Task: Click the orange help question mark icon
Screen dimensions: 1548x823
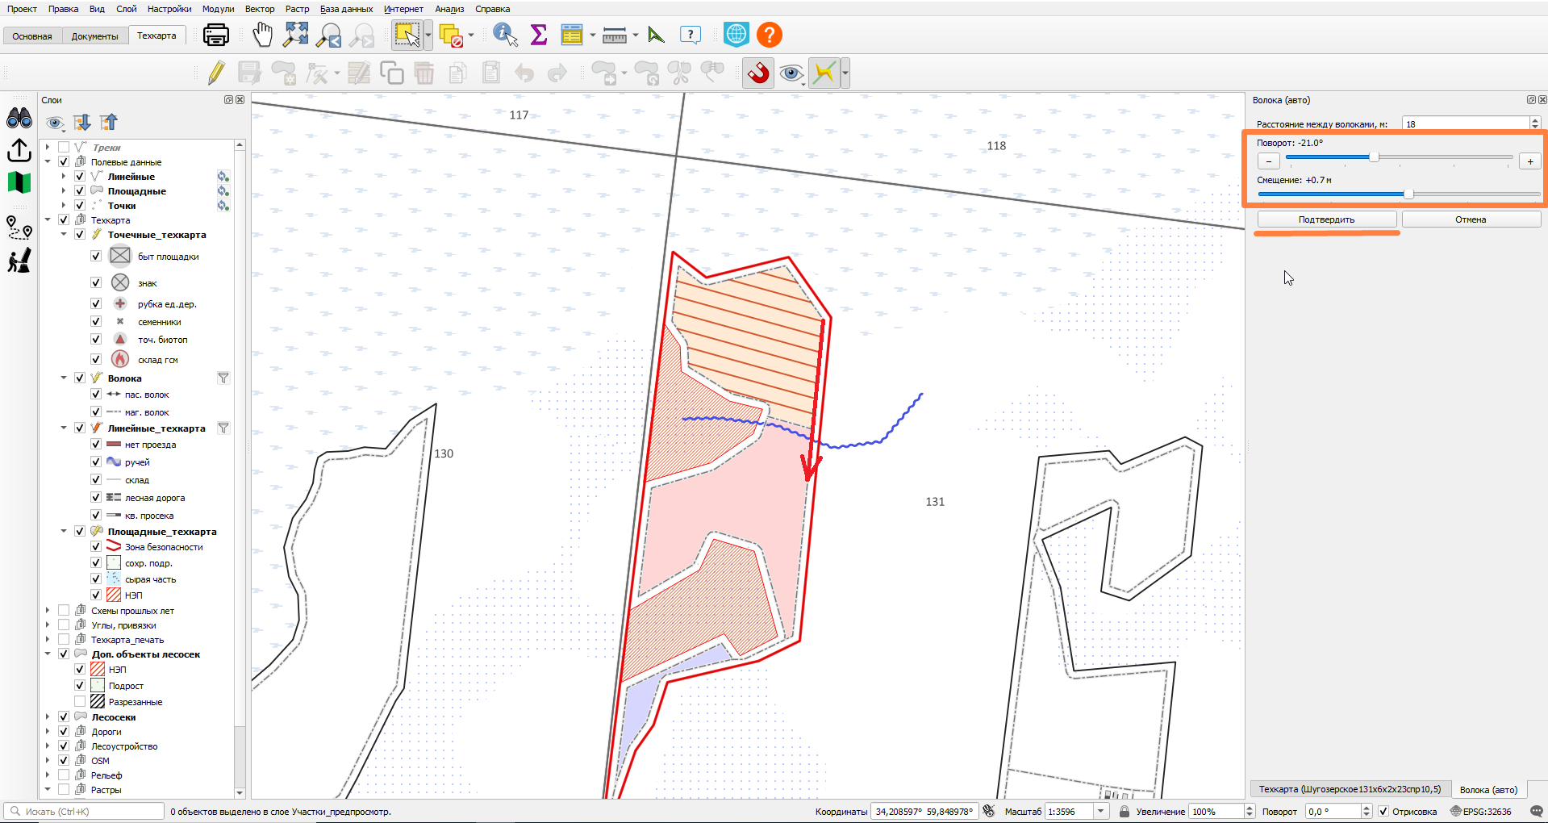Action: coord(770,35)
